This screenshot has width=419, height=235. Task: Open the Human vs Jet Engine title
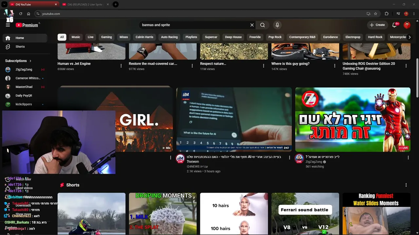(74, 64)
